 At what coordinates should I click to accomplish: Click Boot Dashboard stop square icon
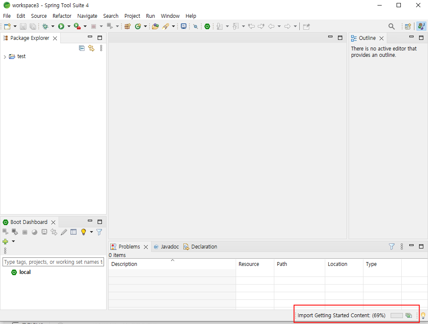point(25,232)
